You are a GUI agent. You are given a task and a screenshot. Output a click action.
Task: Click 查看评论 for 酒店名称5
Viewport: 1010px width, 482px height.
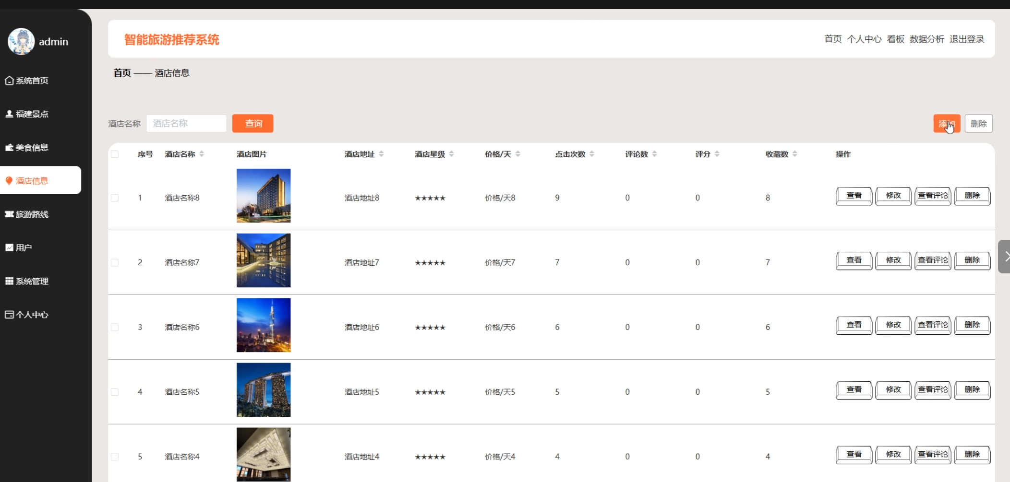coord(933,390)
